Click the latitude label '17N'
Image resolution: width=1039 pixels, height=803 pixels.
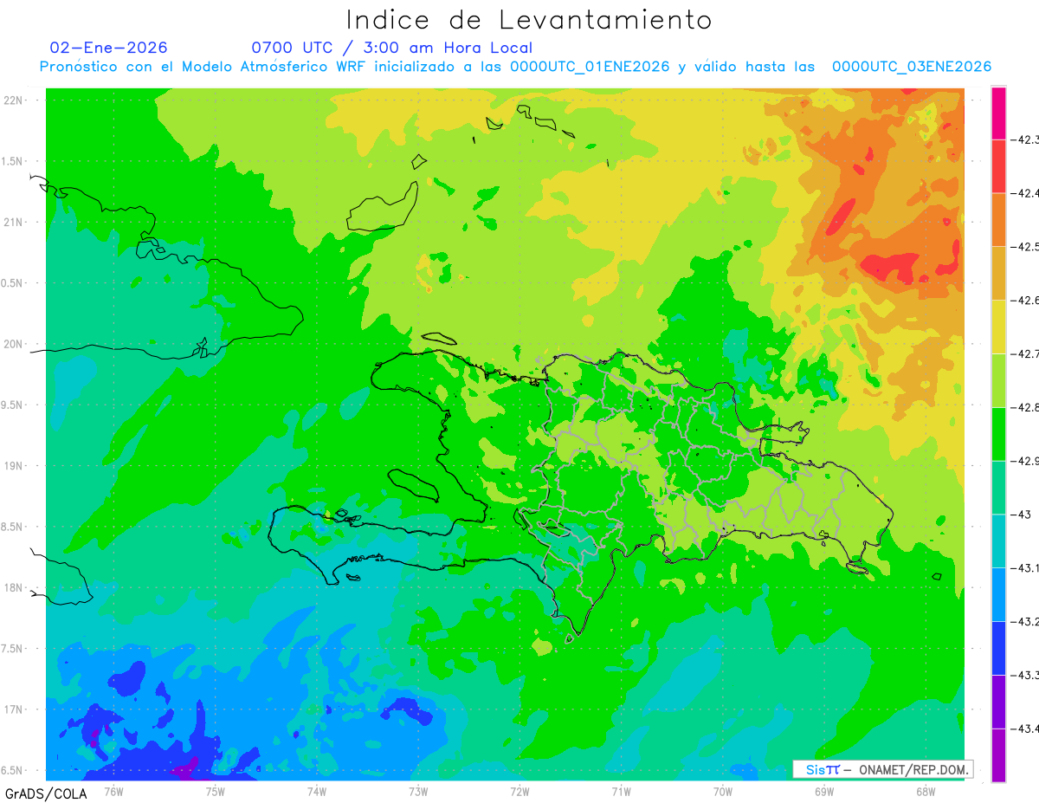pyautogui.click(x=14, y=709)
